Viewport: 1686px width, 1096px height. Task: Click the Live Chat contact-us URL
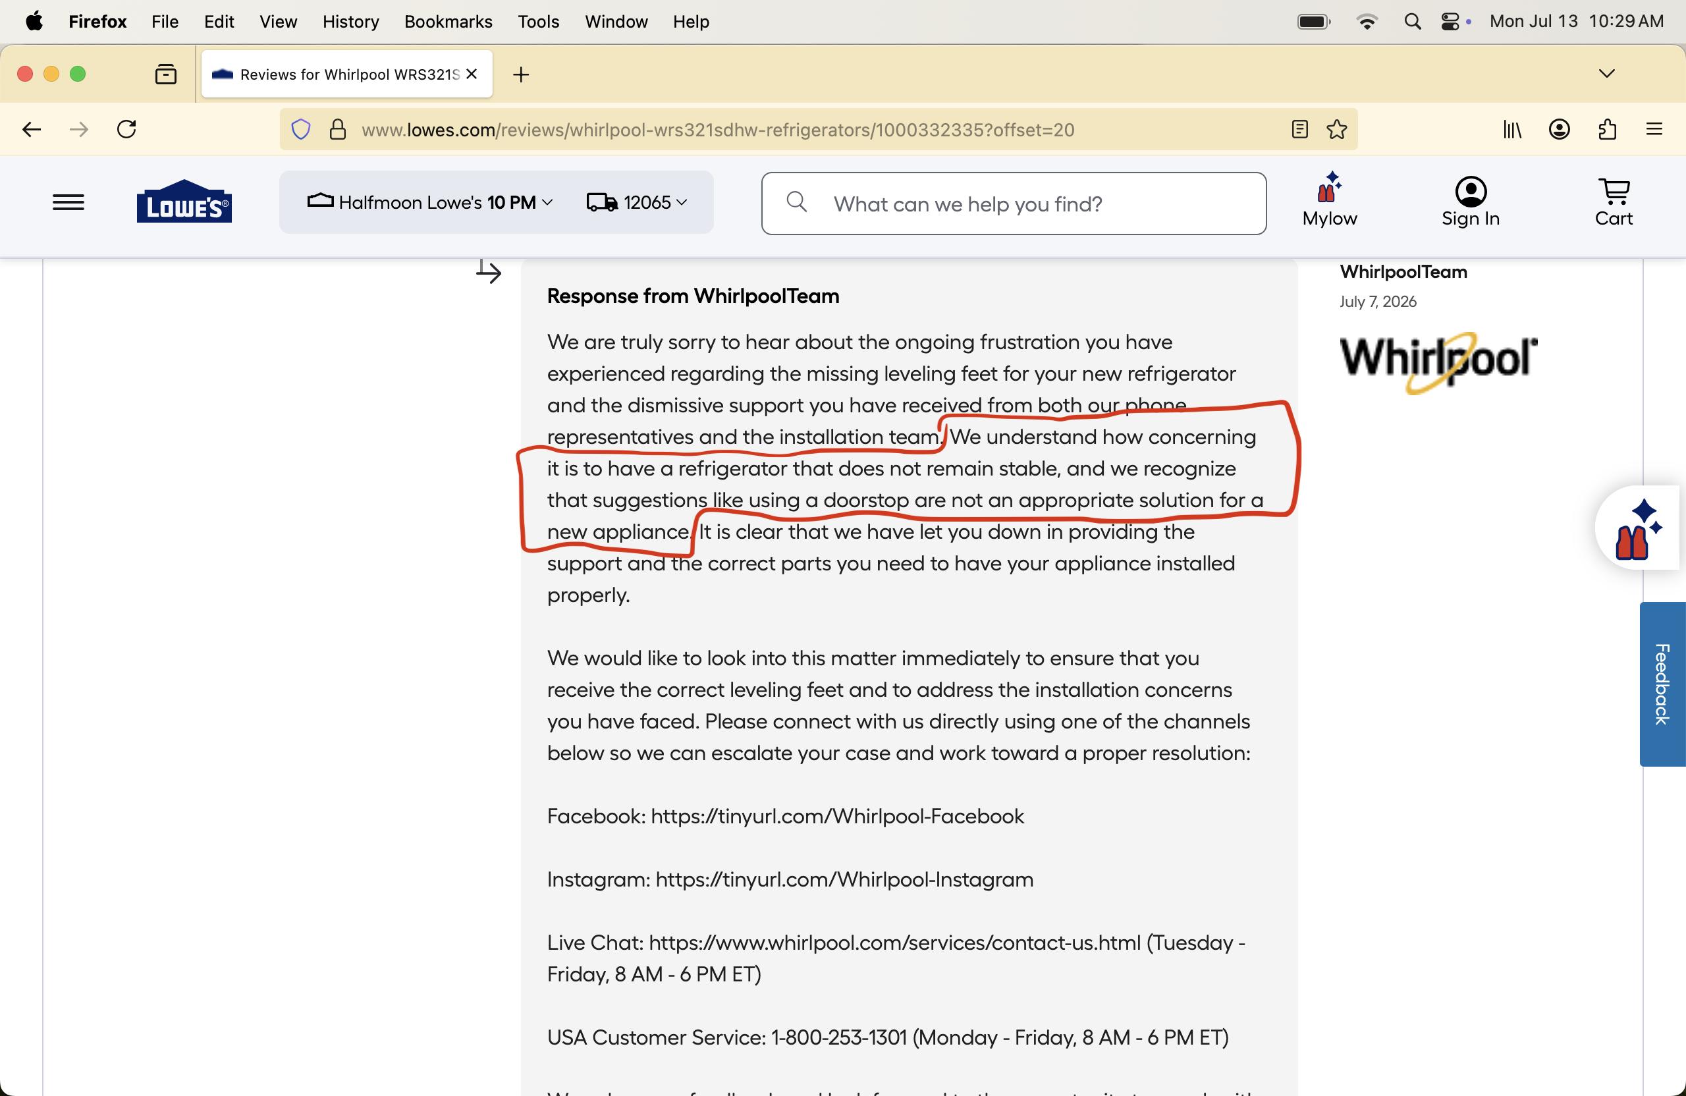pos(895,943)
